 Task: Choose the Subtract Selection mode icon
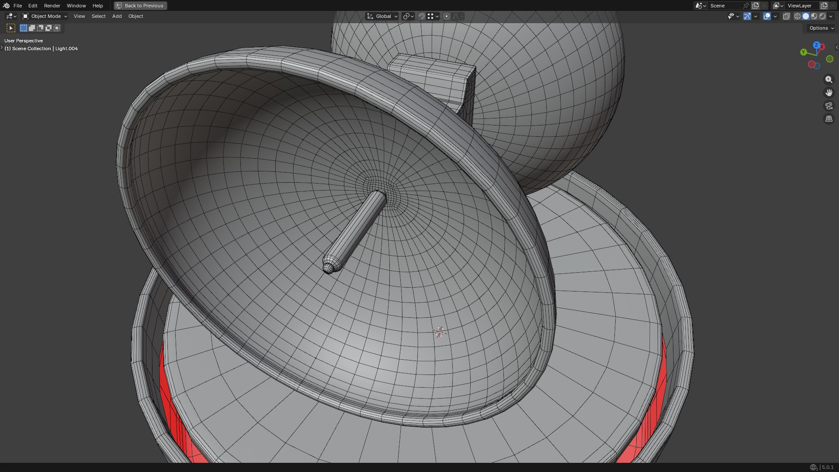(x=40, y=28)
